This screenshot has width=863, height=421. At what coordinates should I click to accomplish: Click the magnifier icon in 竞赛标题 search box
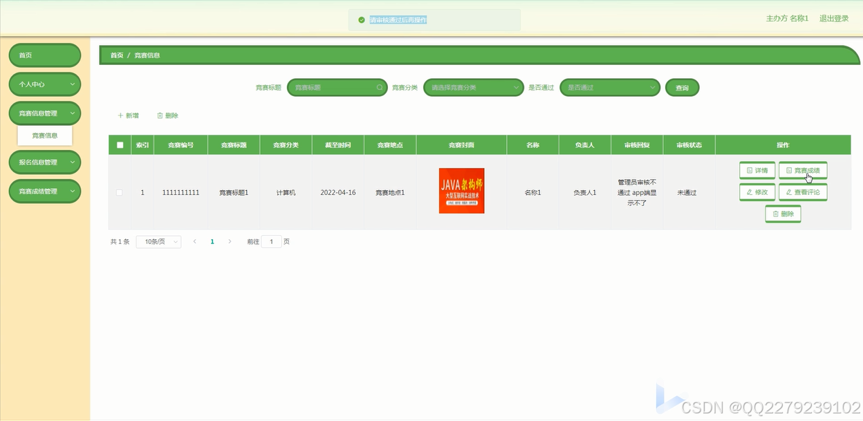(380, 88)
